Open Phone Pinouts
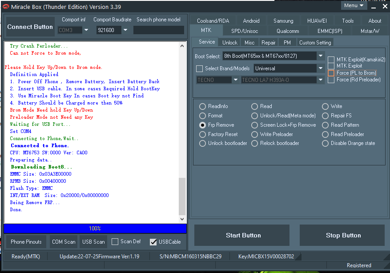Viewport: 390px width, 273px height. pos(26,242)
